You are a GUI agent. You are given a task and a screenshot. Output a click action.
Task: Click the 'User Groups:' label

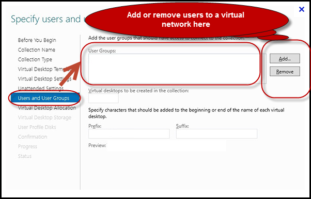(x=102, y=51)
